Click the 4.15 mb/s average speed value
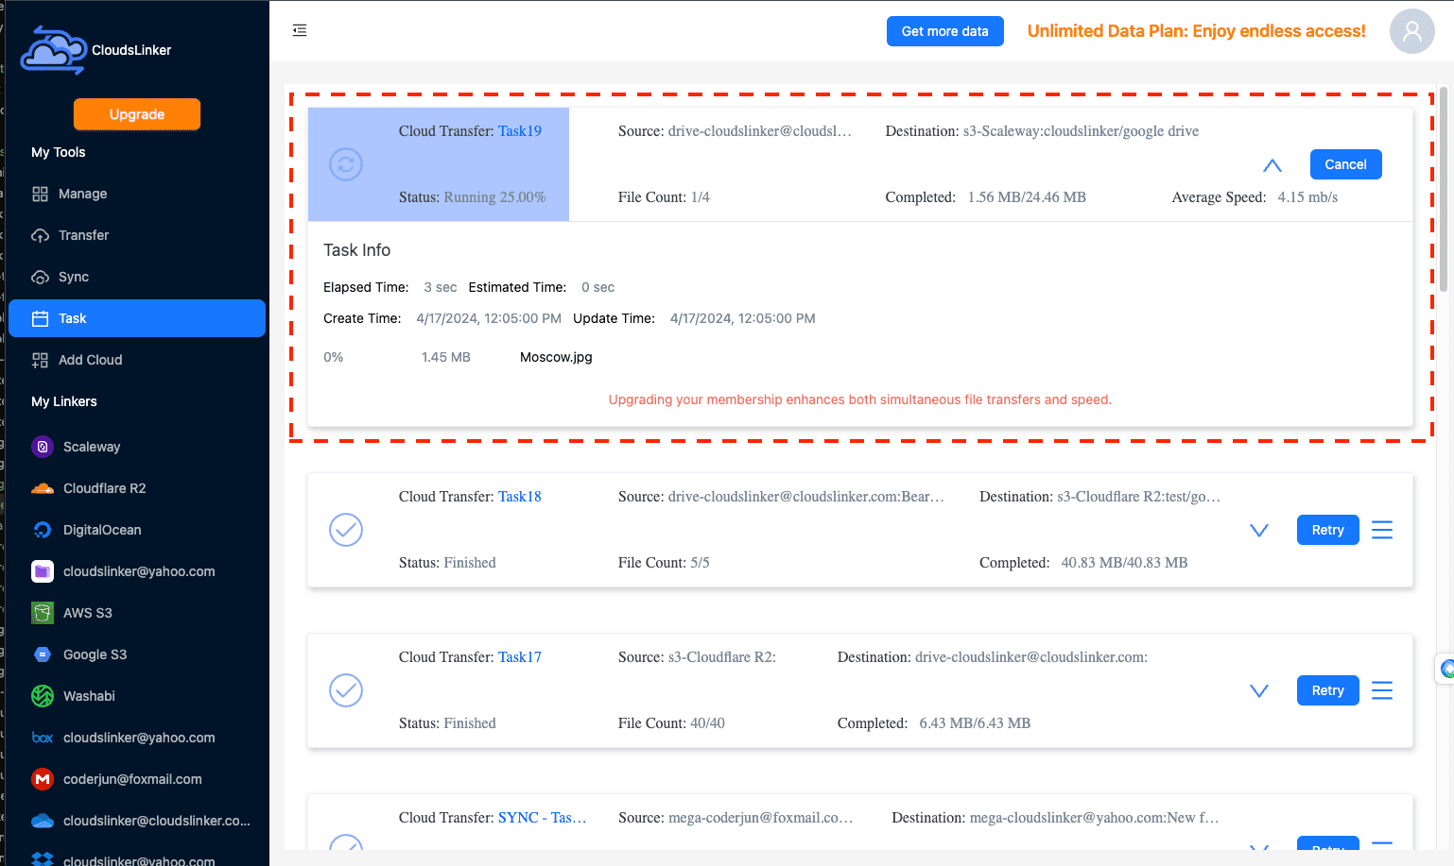The height and width of the screenshot is (866, 1454). click(1307, 197)
